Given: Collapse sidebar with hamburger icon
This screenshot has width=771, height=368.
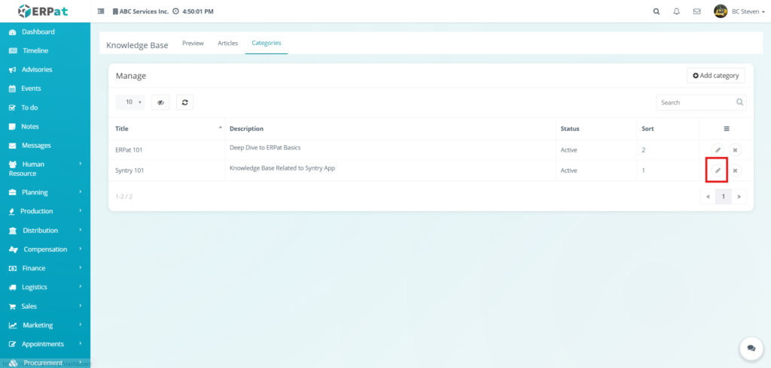Looking at the screenshot, I should (102, 11).
